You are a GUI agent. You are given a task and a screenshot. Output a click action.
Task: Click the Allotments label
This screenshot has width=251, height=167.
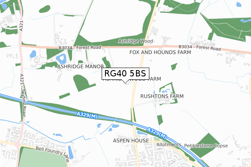[x=169, y=144]
